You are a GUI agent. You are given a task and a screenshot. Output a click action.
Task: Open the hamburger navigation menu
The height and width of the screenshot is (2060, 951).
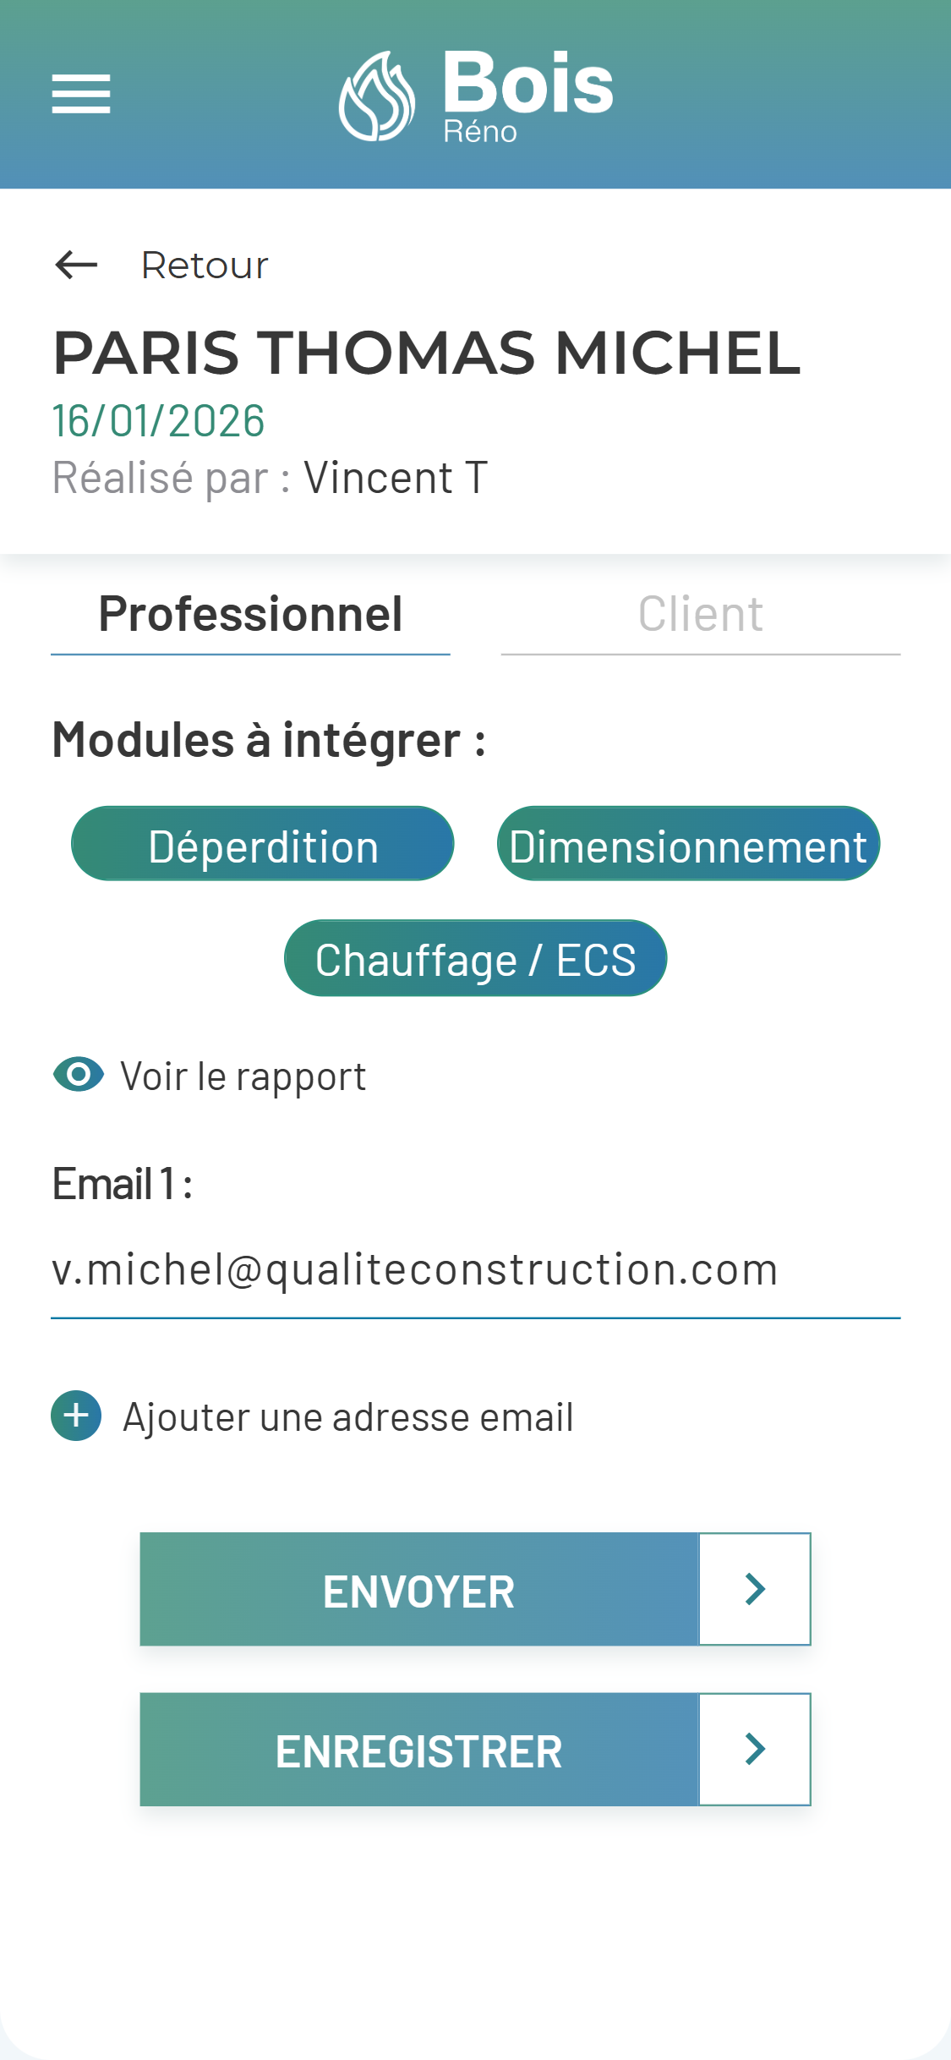click(x=81, y=93)
